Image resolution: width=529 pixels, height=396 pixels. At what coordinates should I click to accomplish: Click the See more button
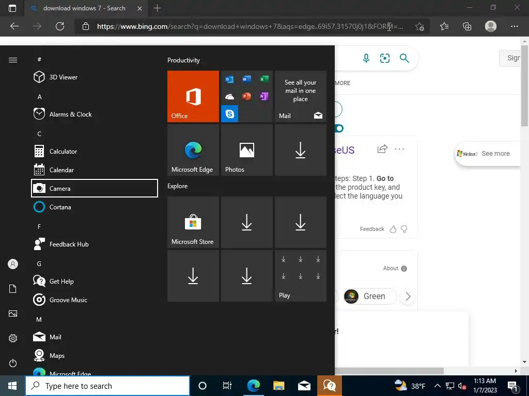[488, 154]
